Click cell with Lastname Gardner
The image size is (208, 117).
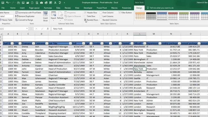coord(42,69)
